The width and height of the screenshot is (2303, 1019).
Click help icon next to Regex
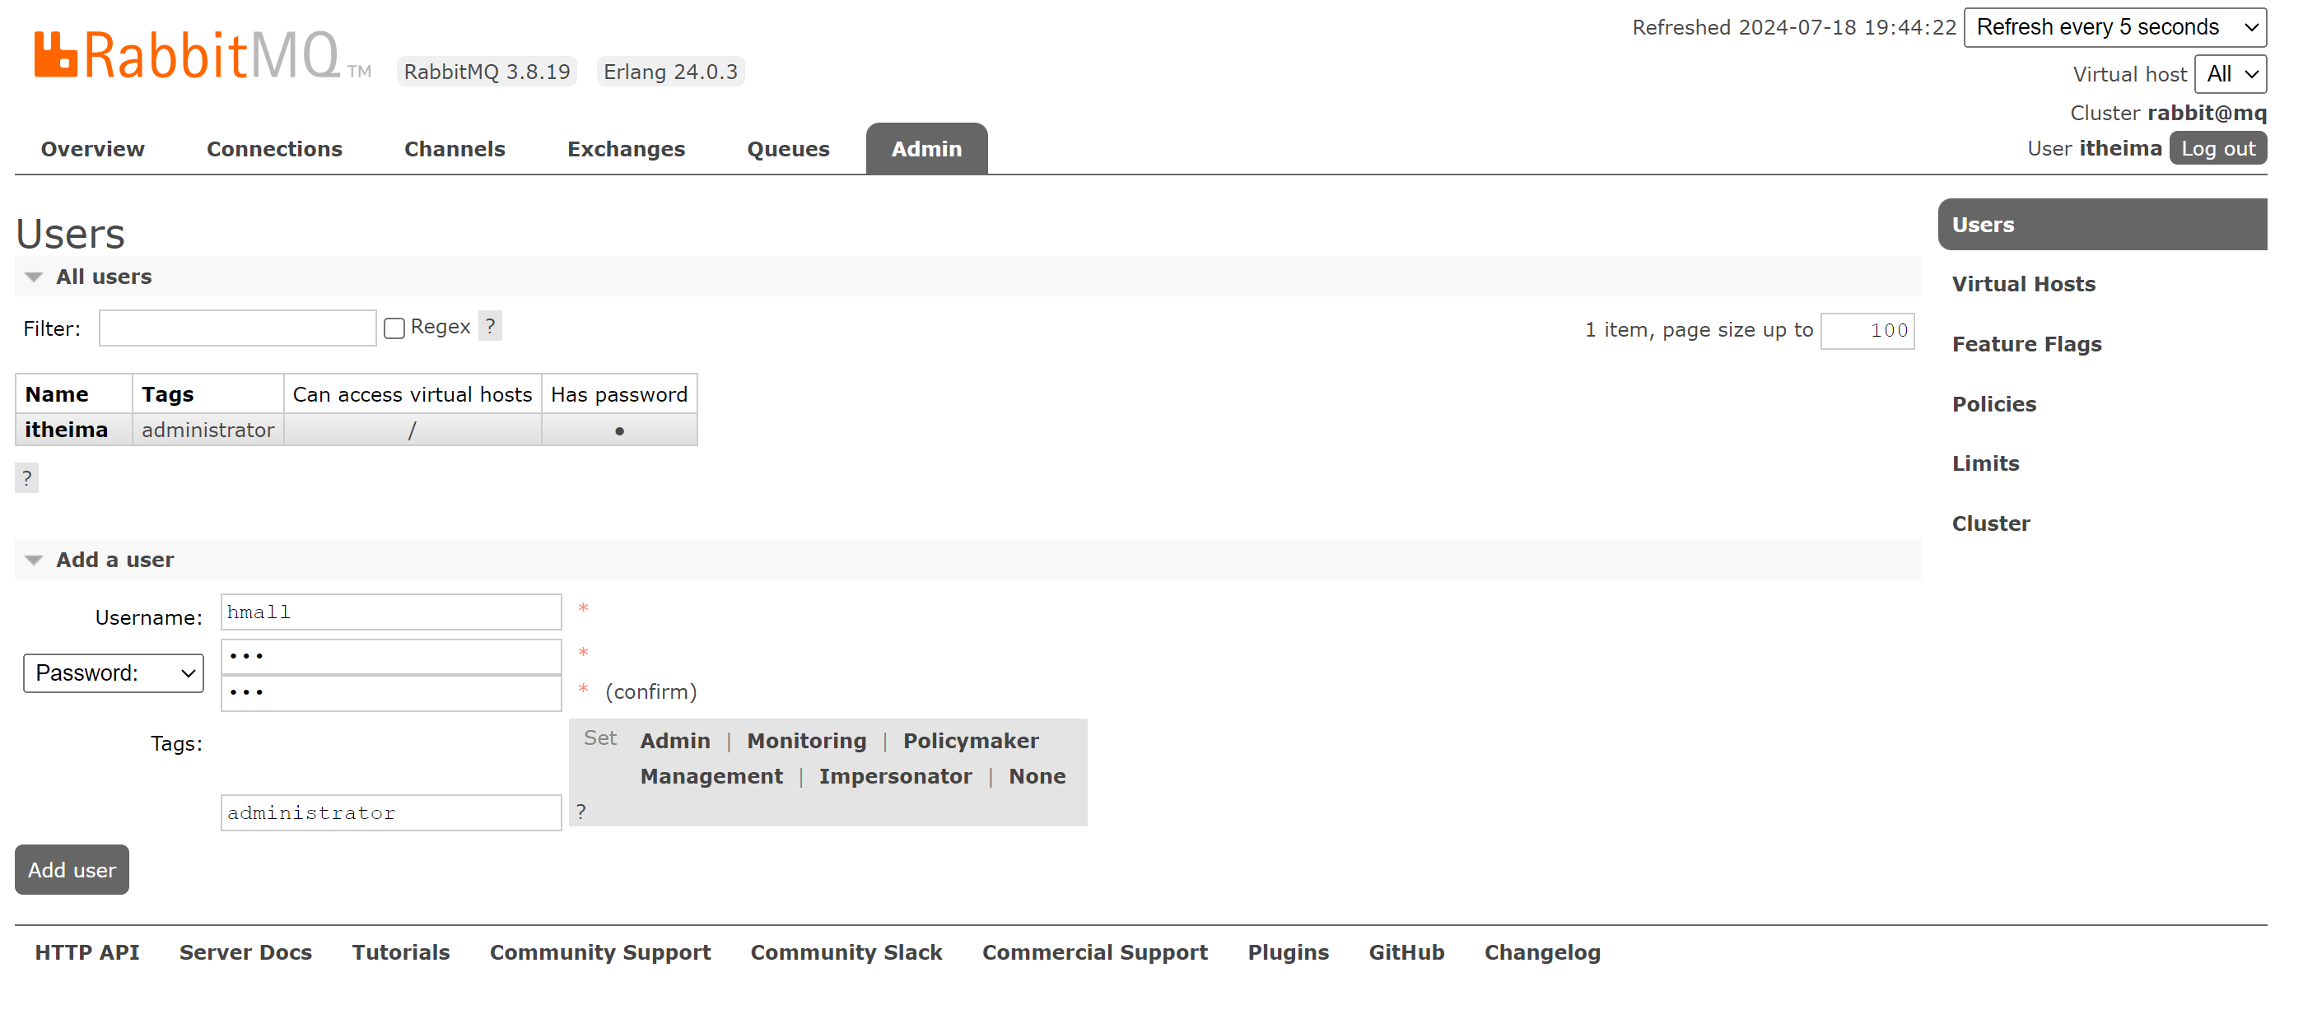coord(490,326)
